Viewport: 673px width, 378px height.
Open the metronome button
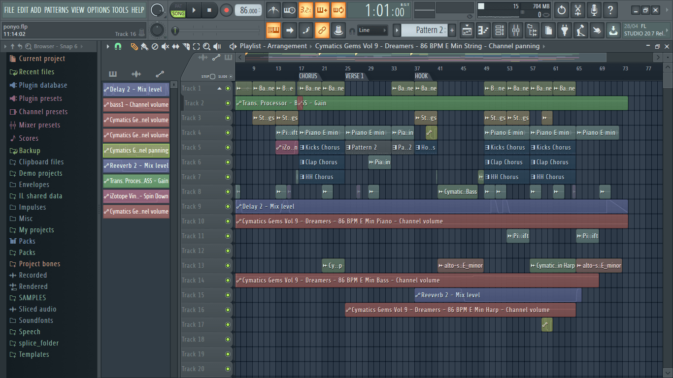[x=273, y=10]
